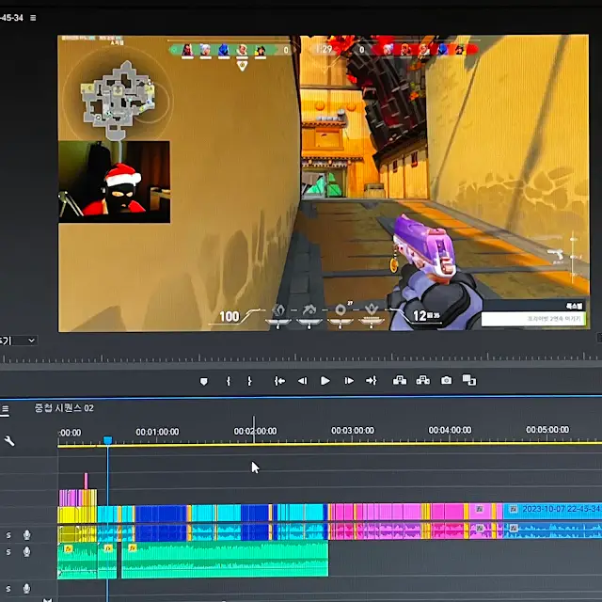The width and height of the screenshot is (602, 602).
Task: Step forward one frame
Action: (x=349, y=380)
